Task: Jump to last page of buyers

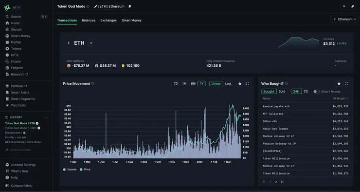Action: coord(282,182)
